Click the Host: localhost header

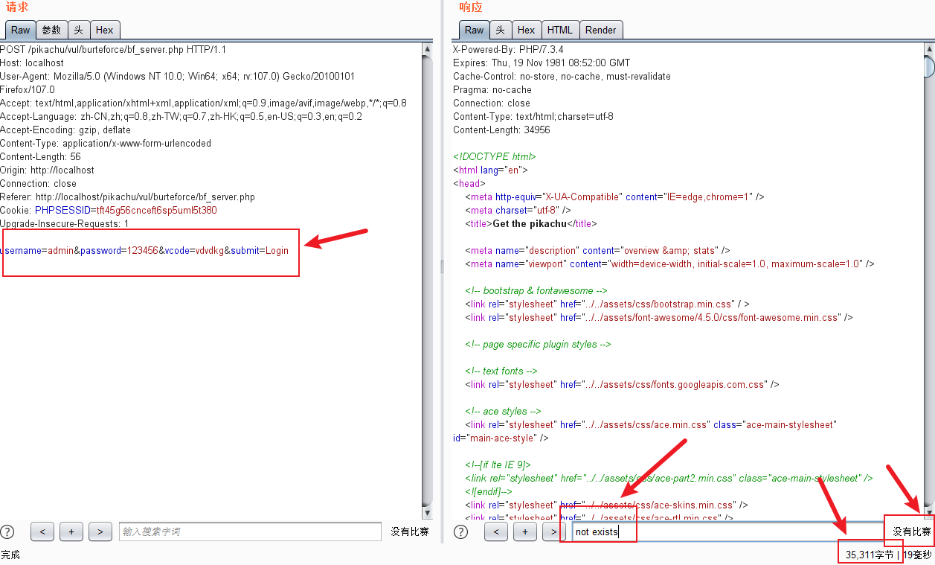pyautogui.click(x=32, y=63)
